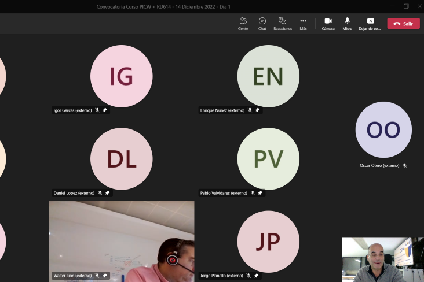
Task: Click muted mic icon beside Enrique Nunez
Action: pos(250,110)
